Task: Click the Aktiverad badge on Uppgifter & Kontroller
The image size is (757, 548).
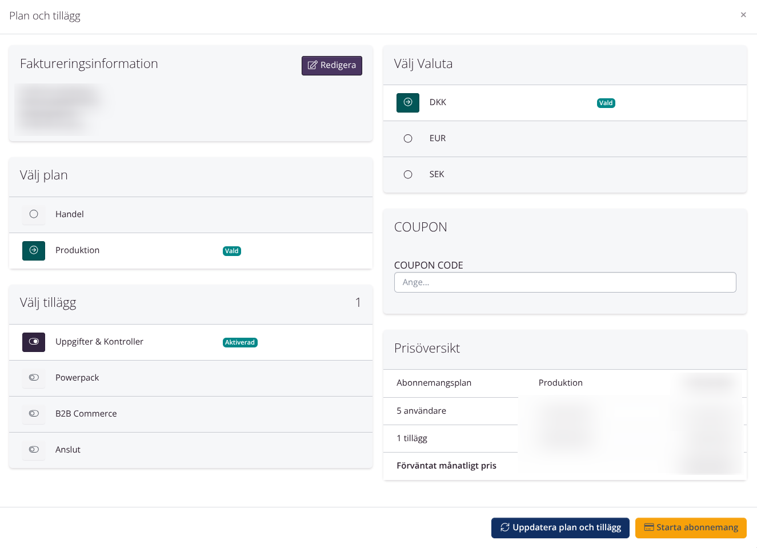Action: 240,343
